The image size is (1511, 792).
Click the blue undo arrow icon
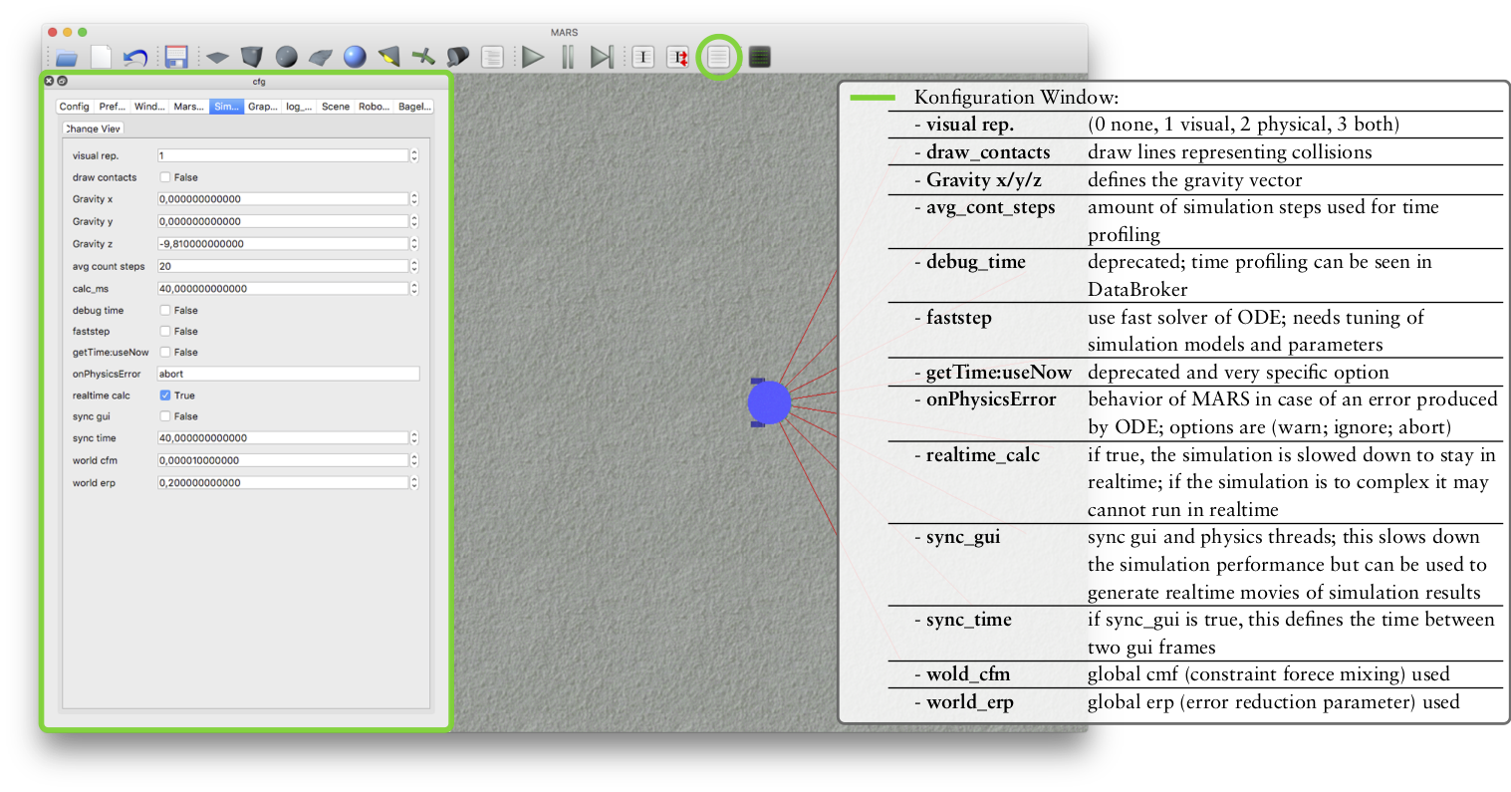pyautogui.click(x=134, y=58)
